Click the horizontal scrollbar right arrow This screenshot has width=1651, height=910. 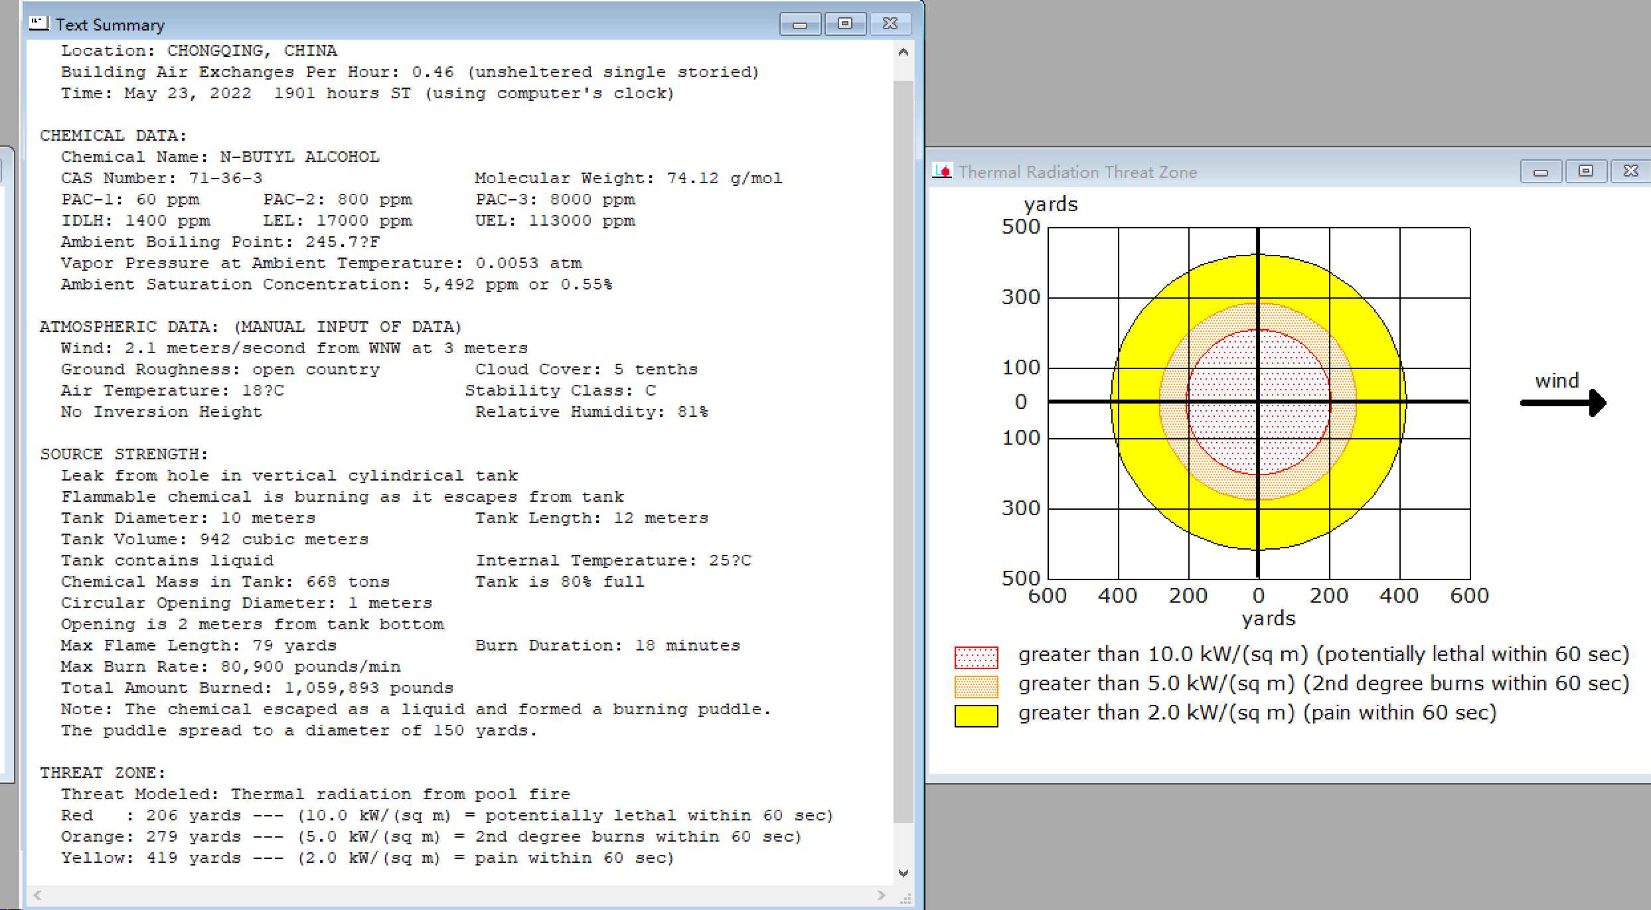(881, 895)
